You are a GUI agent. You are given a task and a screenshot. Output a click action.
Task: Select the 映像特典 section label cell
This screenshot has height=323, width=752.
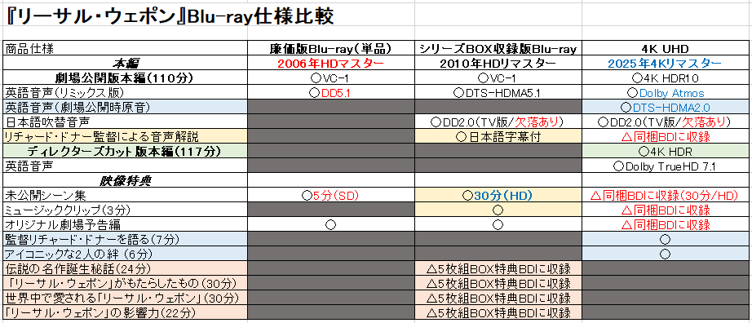125,180
